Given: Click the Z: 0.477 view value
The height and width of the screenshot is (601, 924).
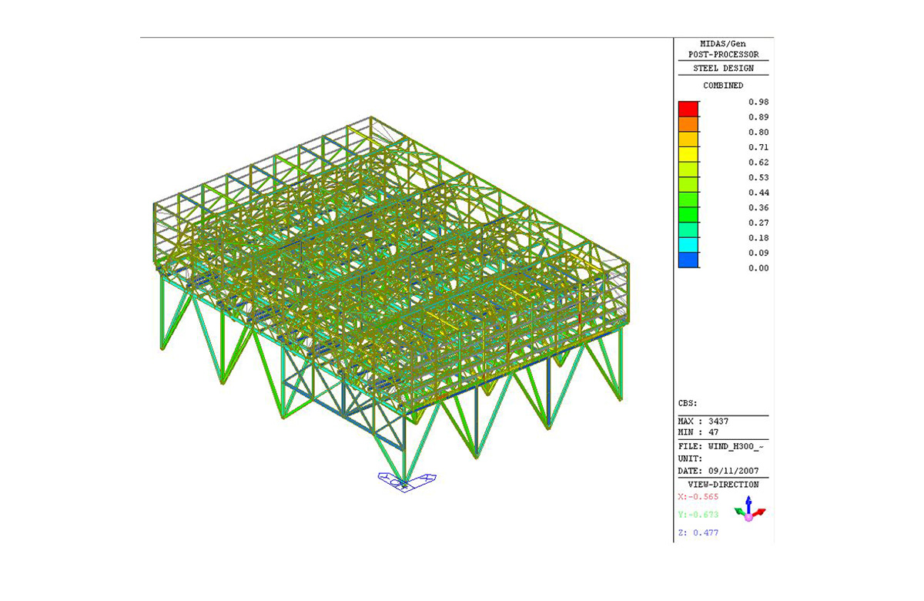Looking at the screenshot, I should 698,532.
